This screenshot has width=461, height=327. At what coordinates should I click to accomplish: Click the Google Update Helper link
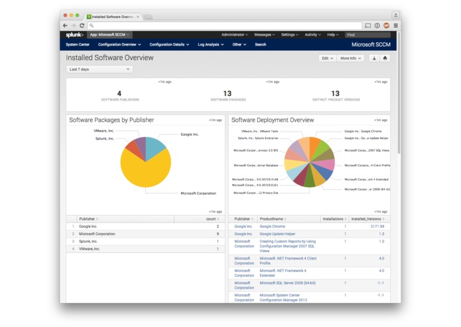tap(277, 234)
